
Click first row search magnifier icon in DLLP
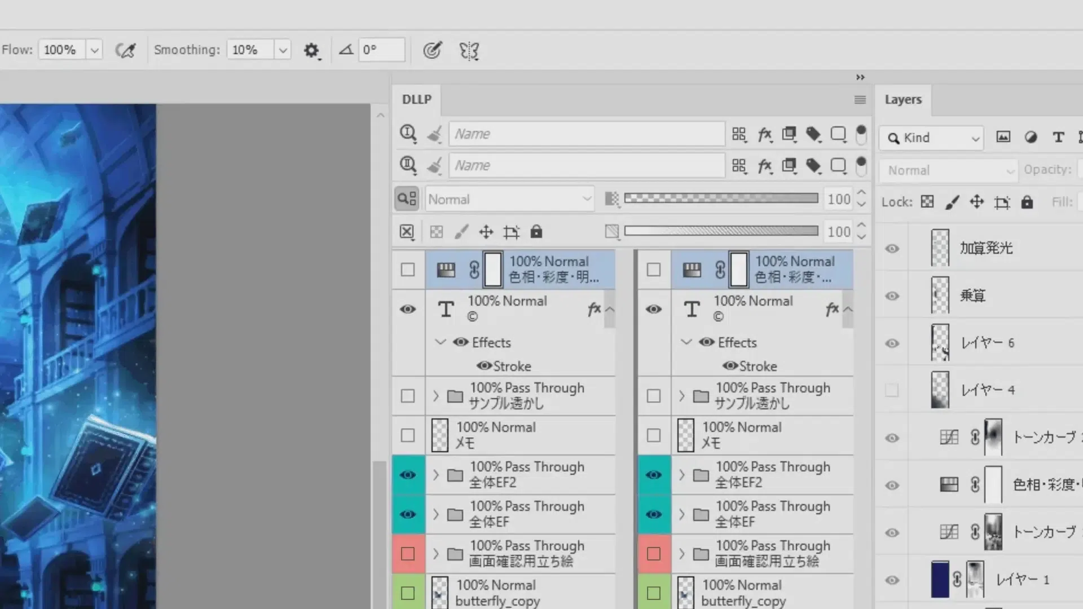tap(408, 134)
